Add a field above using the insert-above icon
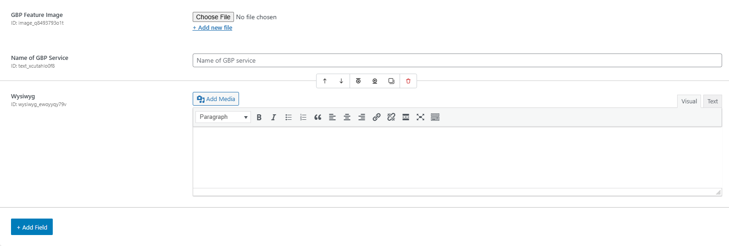 (358, 81)
